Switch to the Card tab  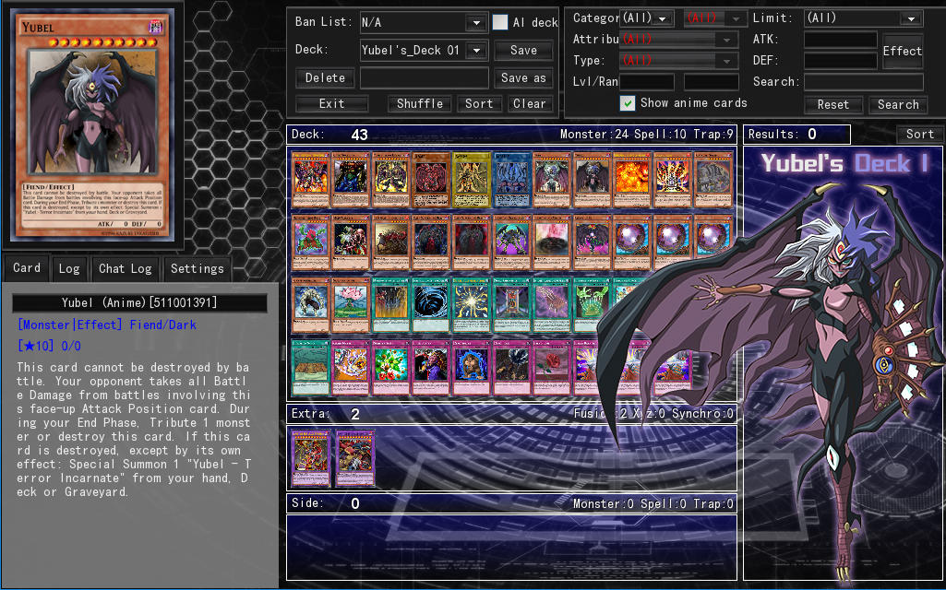click(27, 268)
